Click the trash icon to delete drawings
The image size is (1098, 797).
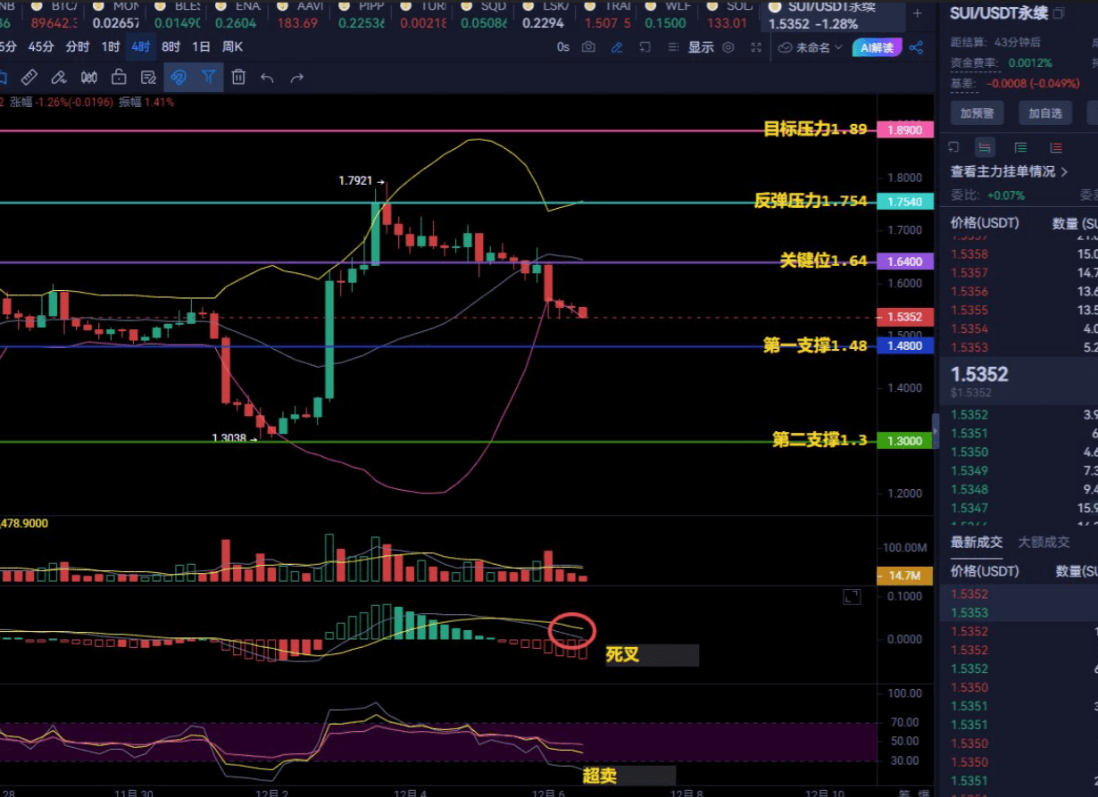238,77
